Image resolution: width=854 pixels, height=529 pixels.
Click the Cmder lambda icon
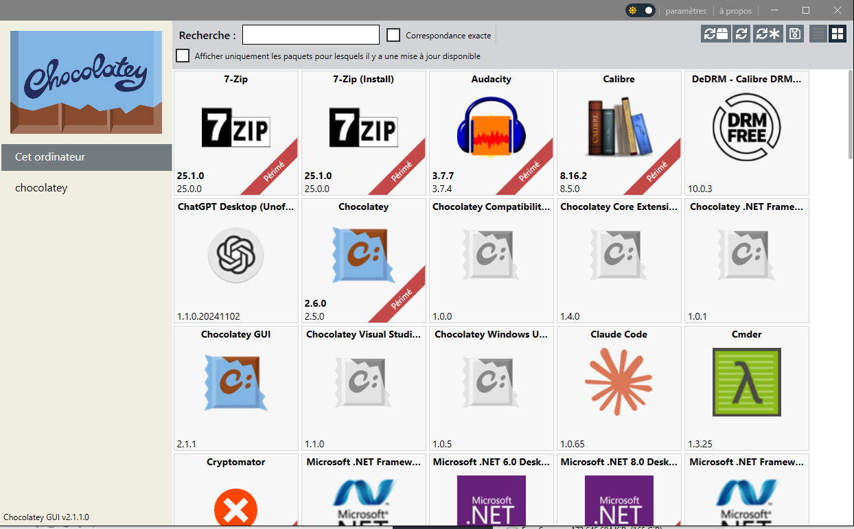(x=746, y=382)
